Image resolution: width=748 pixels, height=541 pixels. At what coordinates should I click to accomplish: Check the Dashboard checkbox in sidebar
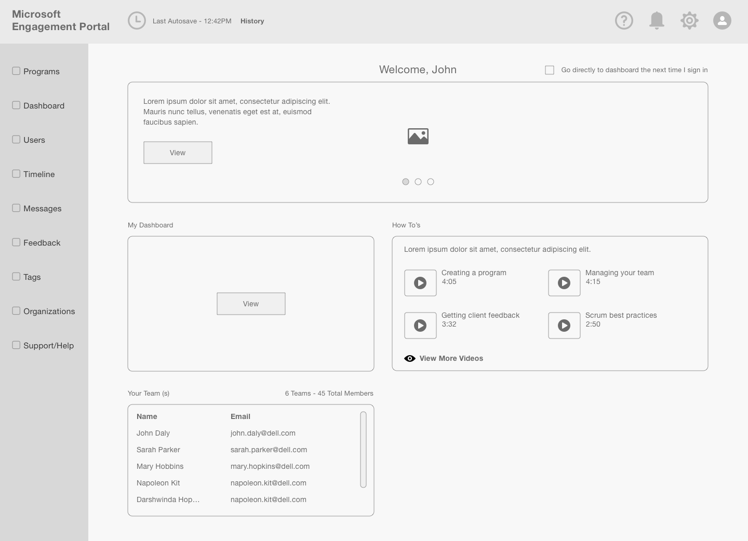pyautogui.click(x=16, y=105)
